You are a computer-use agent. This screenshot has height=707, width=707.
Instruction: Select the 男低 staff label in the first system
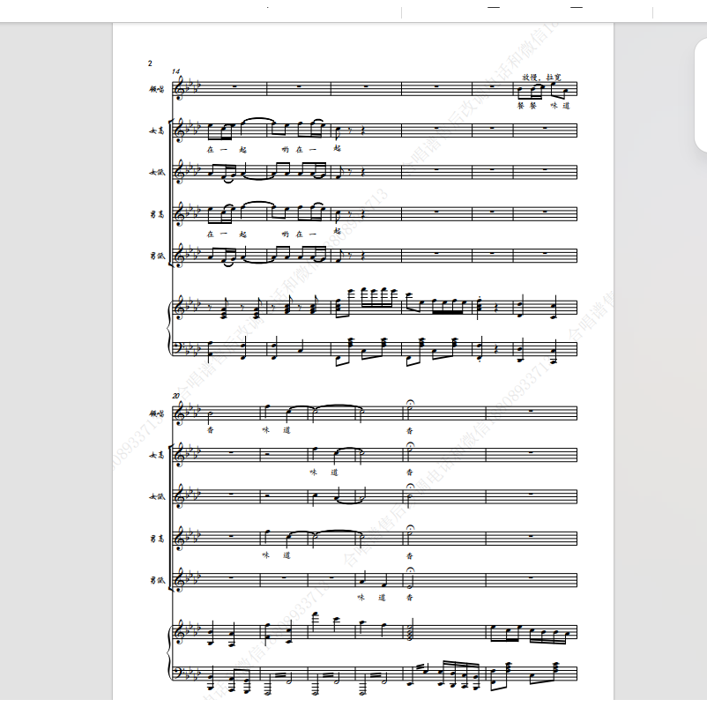point(156,256)
